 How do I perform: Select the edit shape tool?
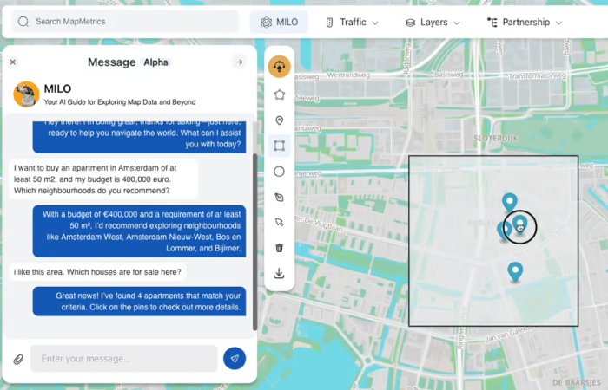click(x=279, y=198)
